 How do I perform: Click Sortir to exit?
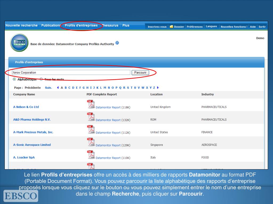262,27
